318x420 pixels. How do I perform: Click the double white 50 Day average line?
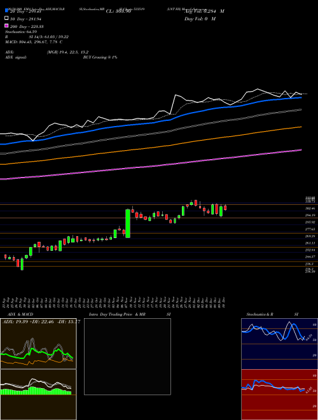tap(150, 134)
